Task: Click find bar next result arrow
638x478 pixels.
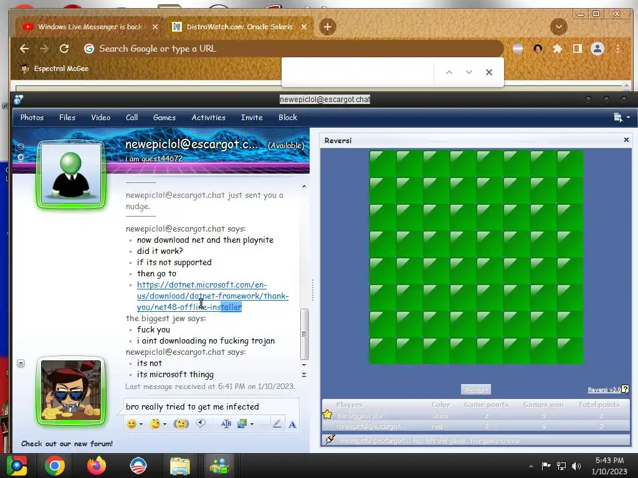Action: 469,72
